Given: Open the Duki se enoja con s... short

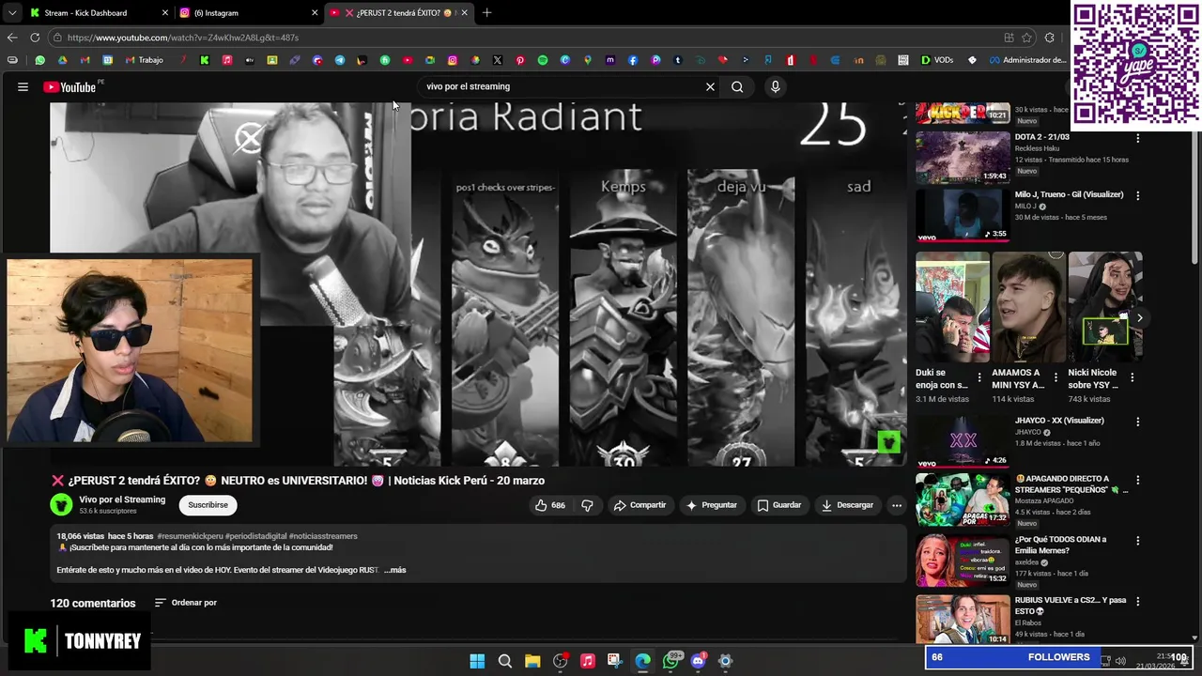Looking at the screenshot, I should (952, 307).
